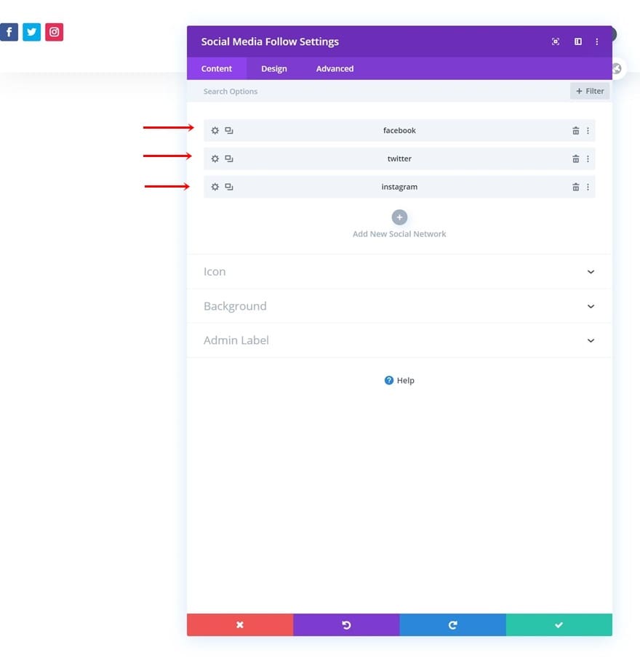Snap the settings modal to sidebar
The width and height of the screenshot is (640, 663).
pyautogui.click(x=578, y=41)
